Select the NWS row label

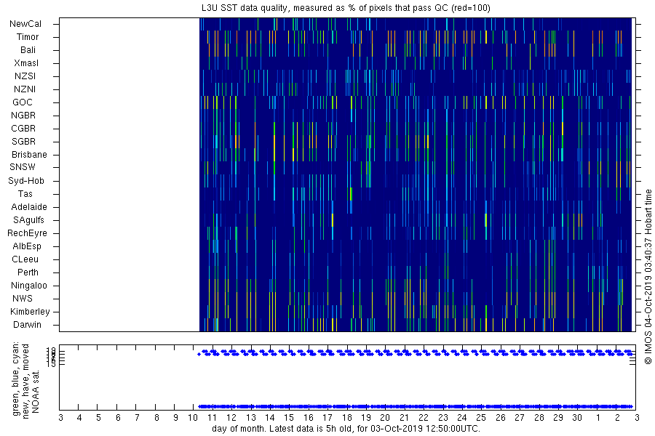(x=23, y=299)
